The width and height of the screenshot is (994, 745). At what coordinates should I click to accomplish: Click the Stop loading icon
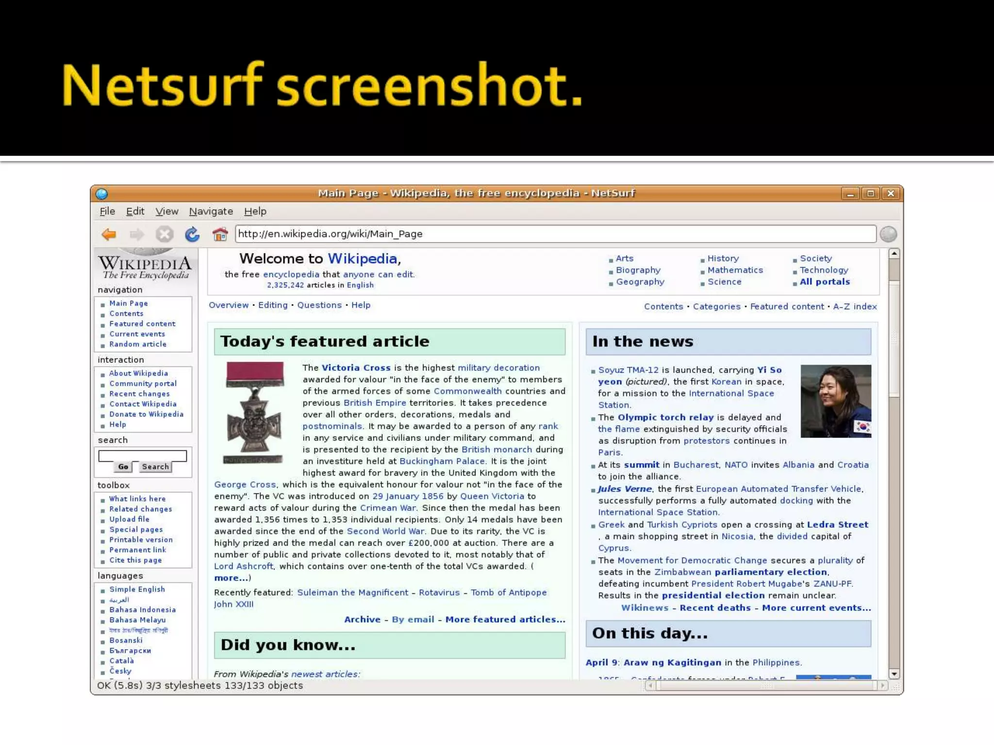click(165, 235)
